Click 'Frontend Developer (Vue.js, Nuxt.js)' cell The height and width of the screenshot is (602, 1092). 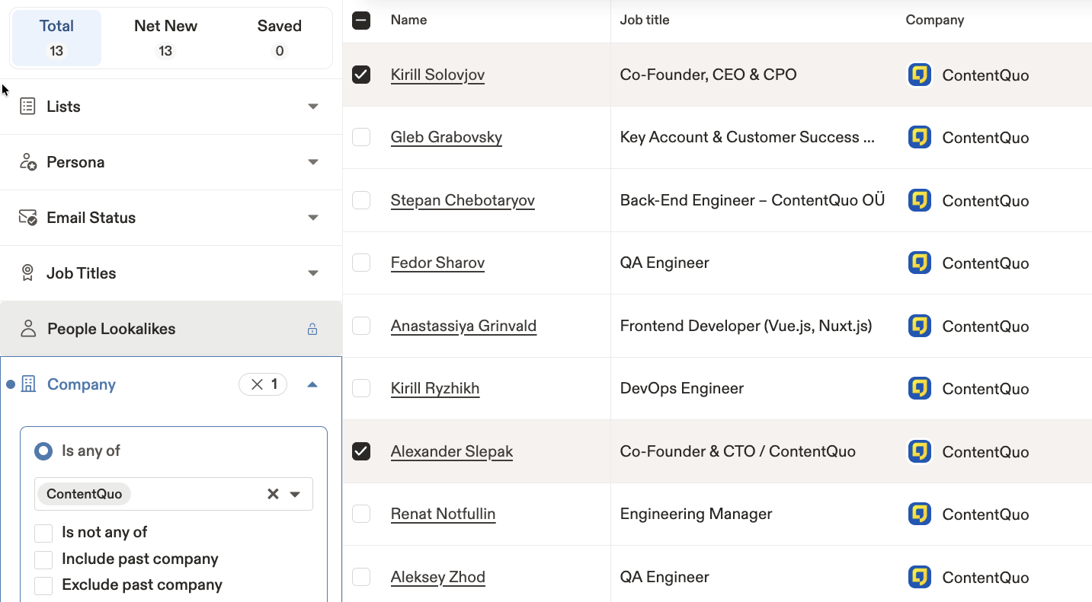[746, 326]
